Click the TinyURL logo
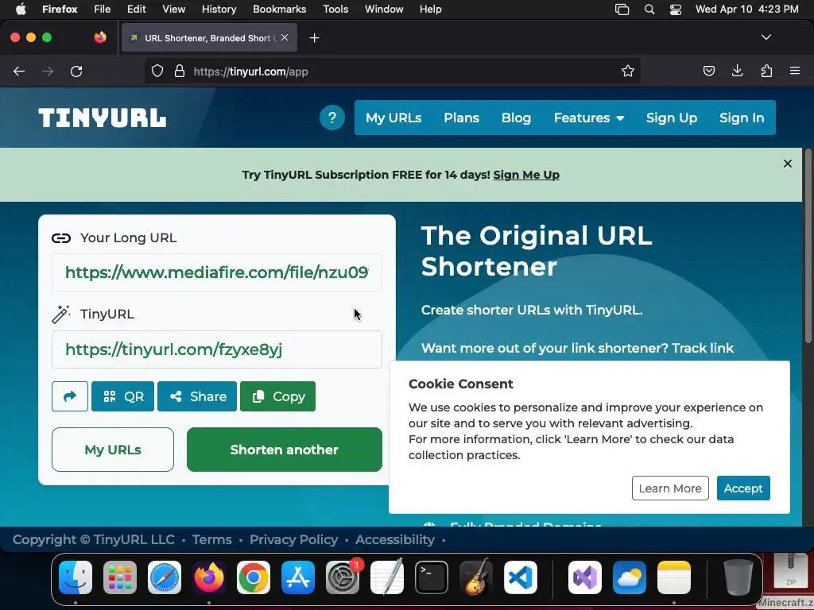Screen dimensions: 814x610 point(103,118)
